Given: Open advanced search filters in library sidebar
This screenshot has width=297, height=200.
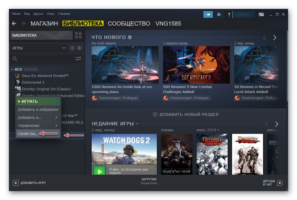Looking at the screenshot, I should pos(78,59).
